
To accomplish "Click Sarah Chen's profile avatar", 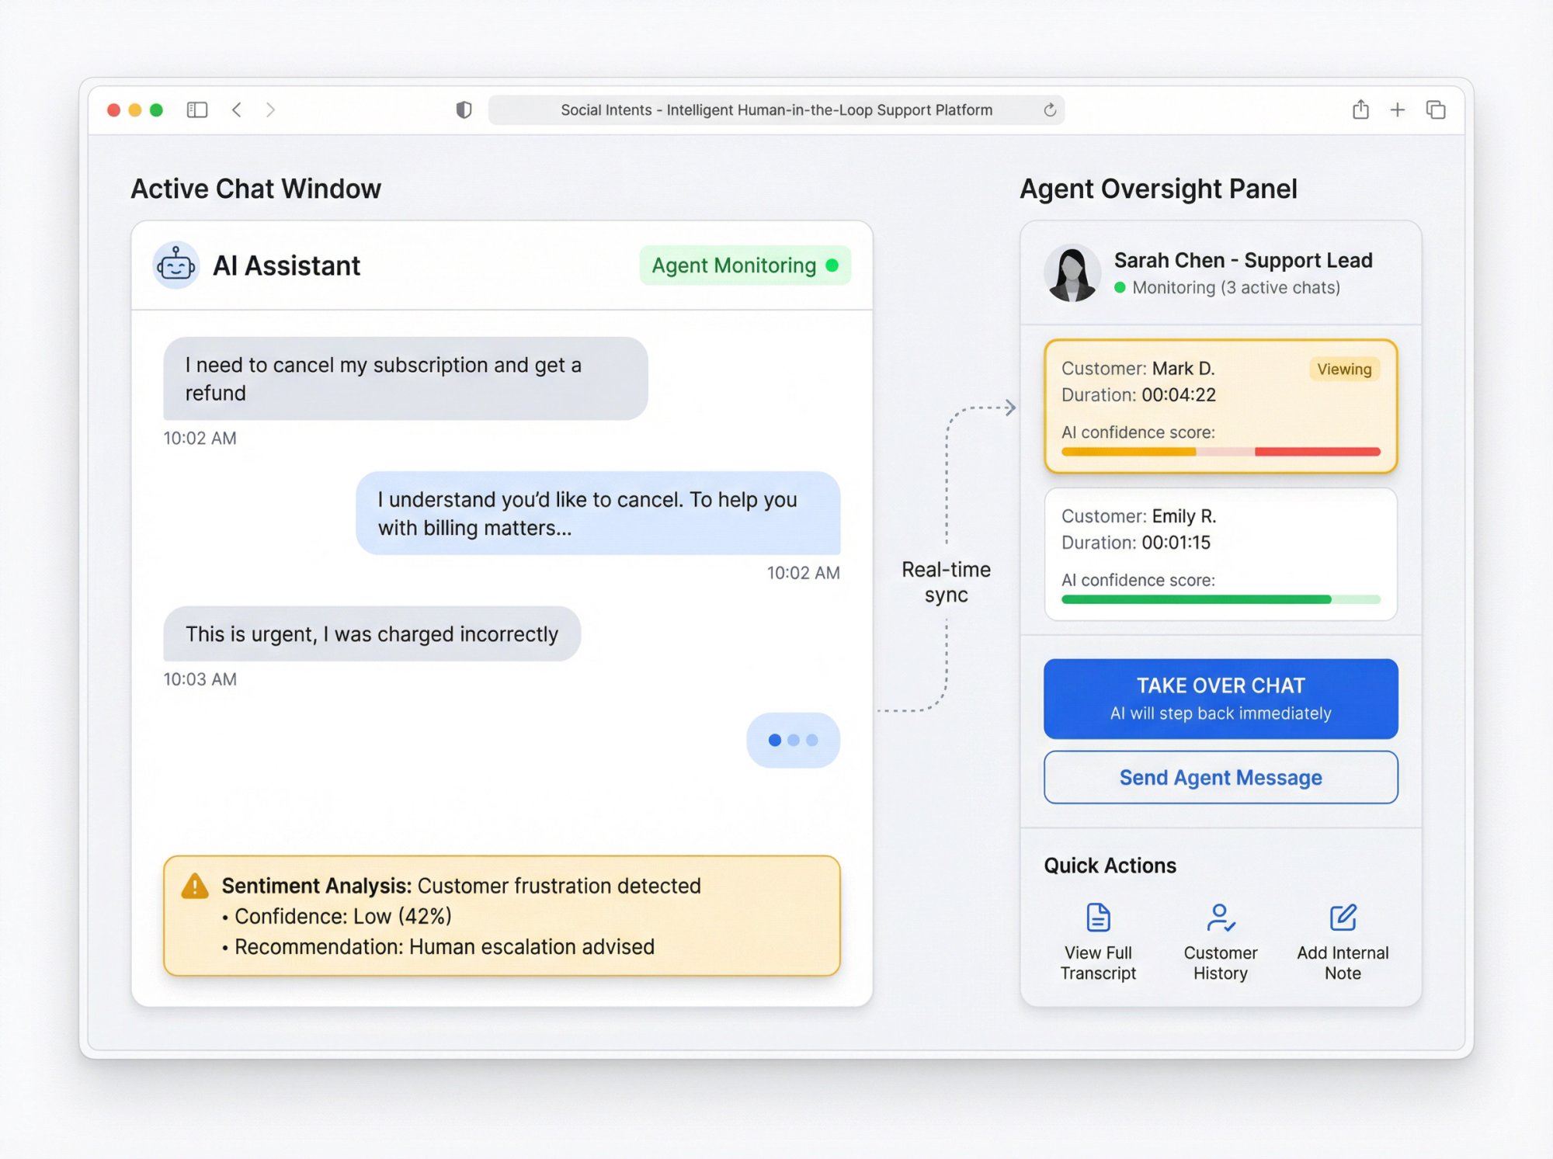I will point(1074,272).
